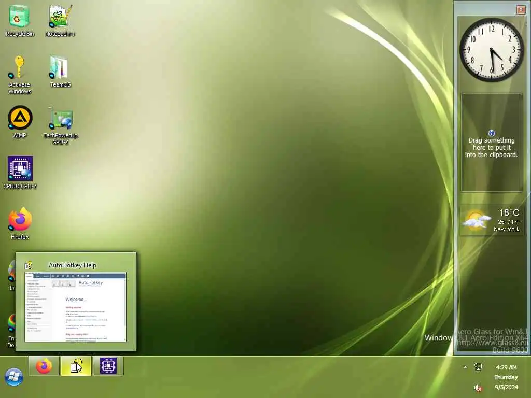Click the clipboard drop area gadget

(492, 143)
